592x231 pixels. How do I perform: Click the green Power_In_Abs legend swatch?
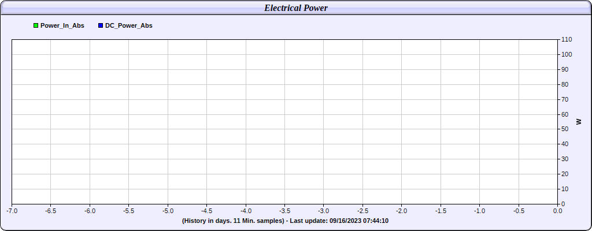pos(36,25)
